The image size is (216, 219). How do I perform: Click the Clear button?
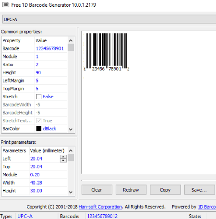coord(97,190)
